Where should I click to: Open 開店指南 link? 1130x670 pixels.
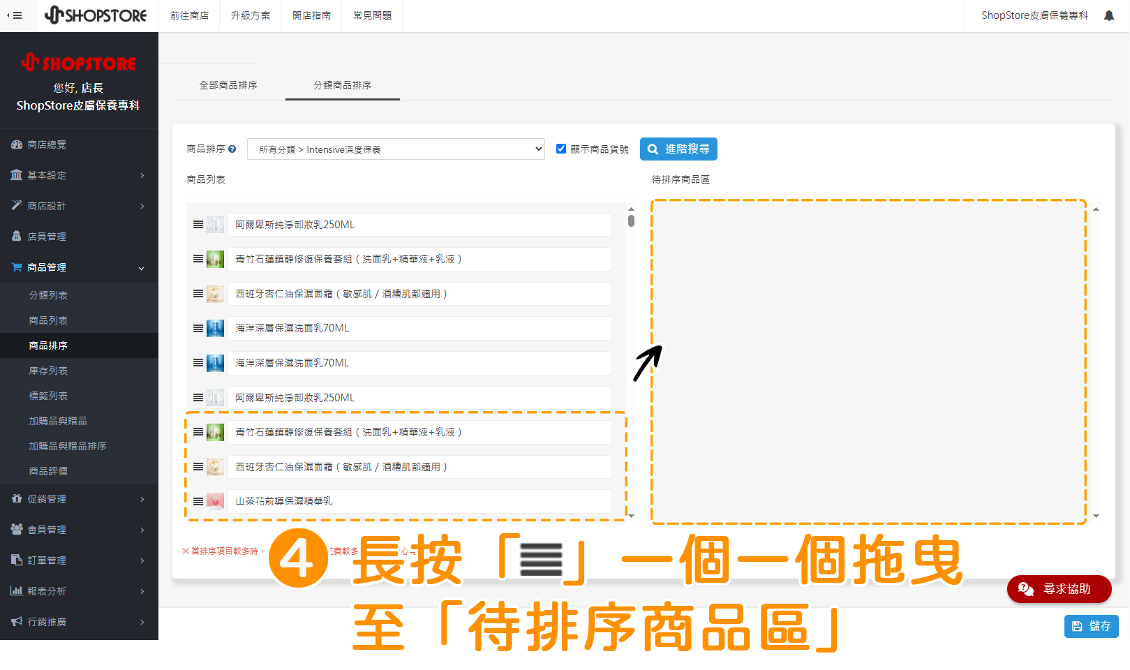point(311,15)
